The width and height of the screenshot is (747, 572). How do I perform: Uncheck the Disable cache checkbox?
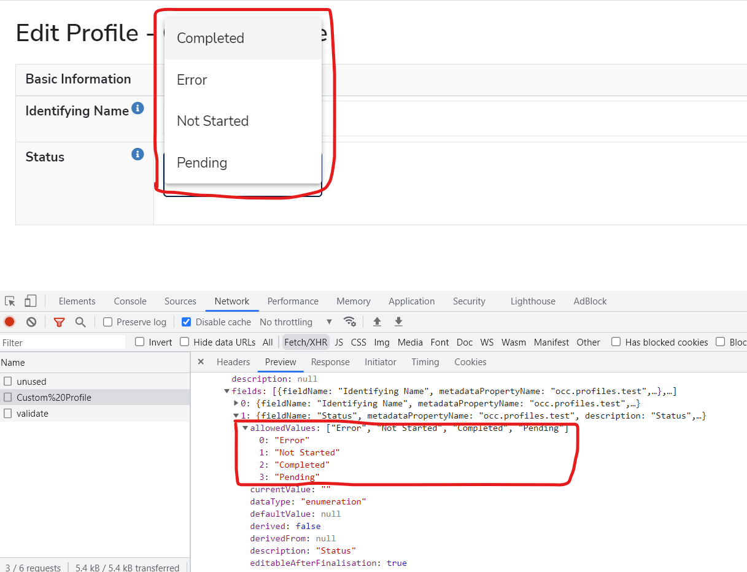pos(186,321)
